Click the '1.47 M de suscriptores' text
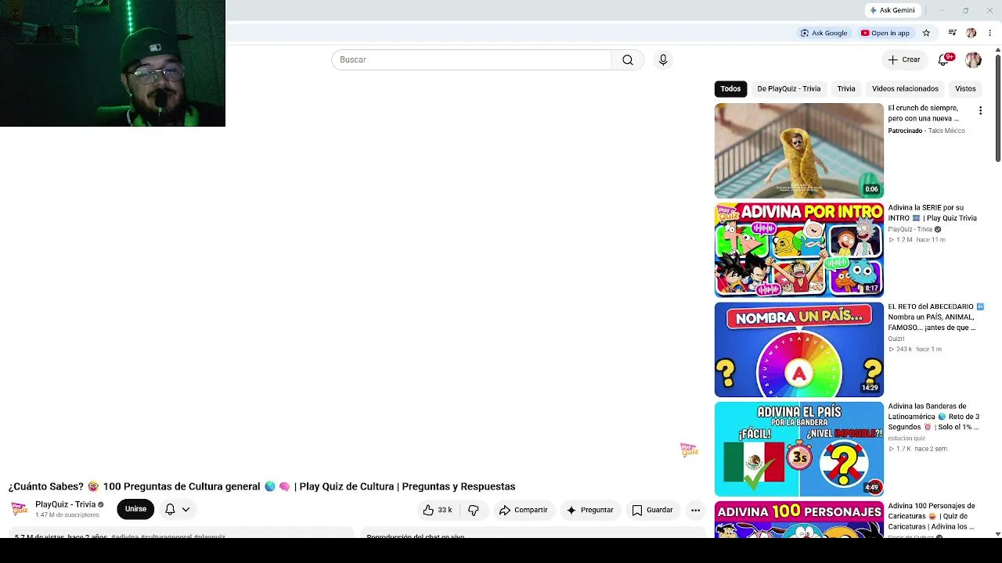Viewport: 1002px width, 563px height. pyautogui.click(x=67, y=515)
